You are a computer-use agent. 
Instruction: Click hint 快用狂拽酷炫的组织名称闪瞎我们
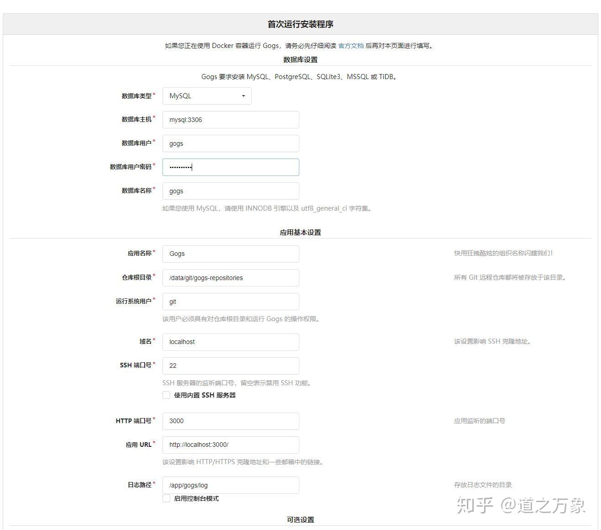pyautogui.click(x=503, y=253)
